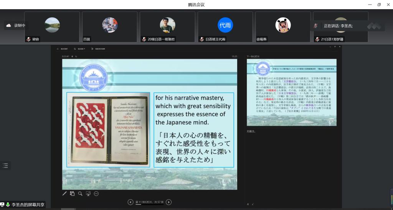The image size is (393, 210).
Task: Click the show taskbar option
Action: pos(62,49)
